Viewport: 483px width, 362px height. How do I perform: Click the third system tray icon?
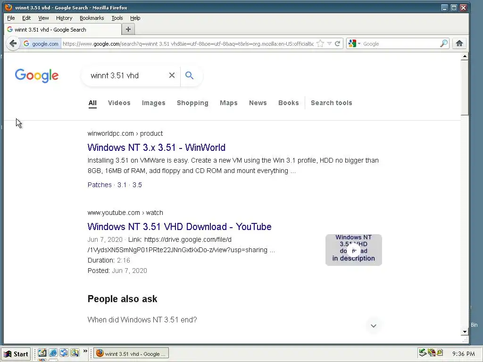point(440,353)
